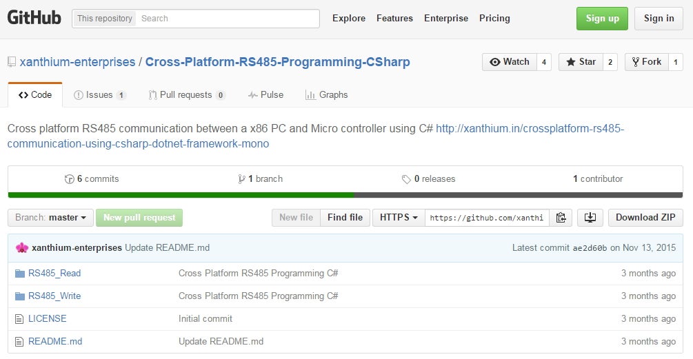693x359 pixels.
Task: Open commit hash ae2d60b
Action: (x=590, y=248)
